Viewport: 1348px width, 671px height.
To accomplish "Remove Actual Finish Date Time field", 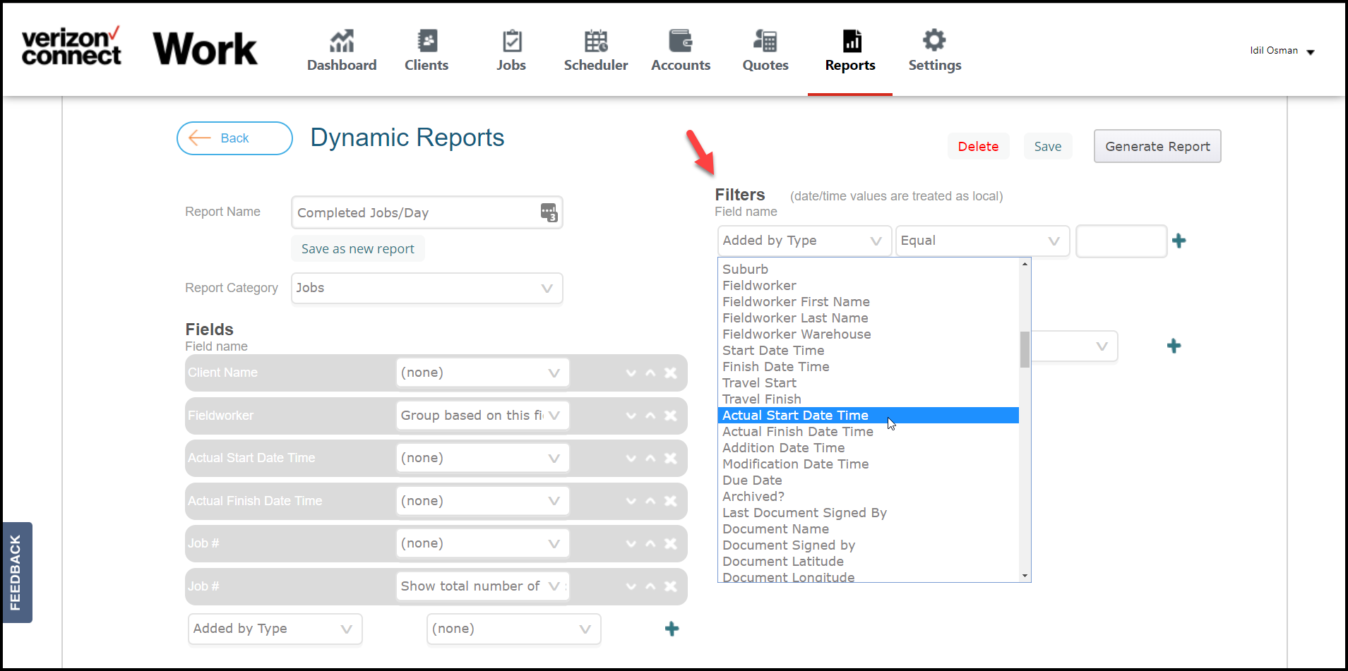I will 671,502.
